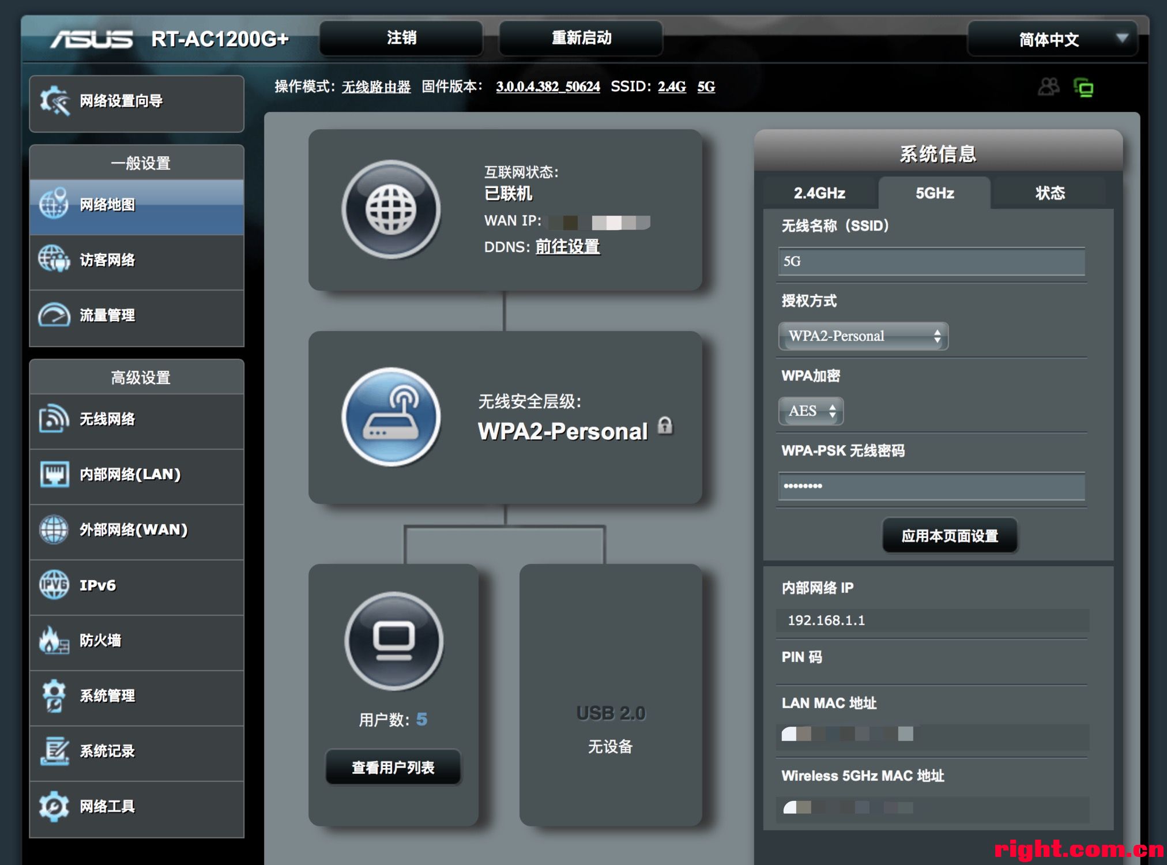1167x865 pixels.
Task: Click the WPA-PSK password input field
Action: point(931,486)
